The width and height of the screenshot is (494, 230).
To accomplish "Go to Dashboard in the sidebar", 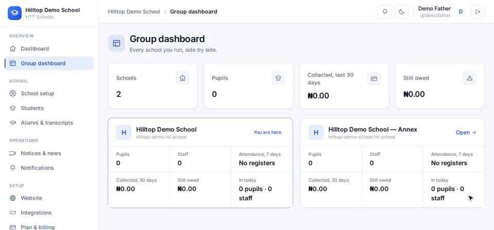I will 49,49.
